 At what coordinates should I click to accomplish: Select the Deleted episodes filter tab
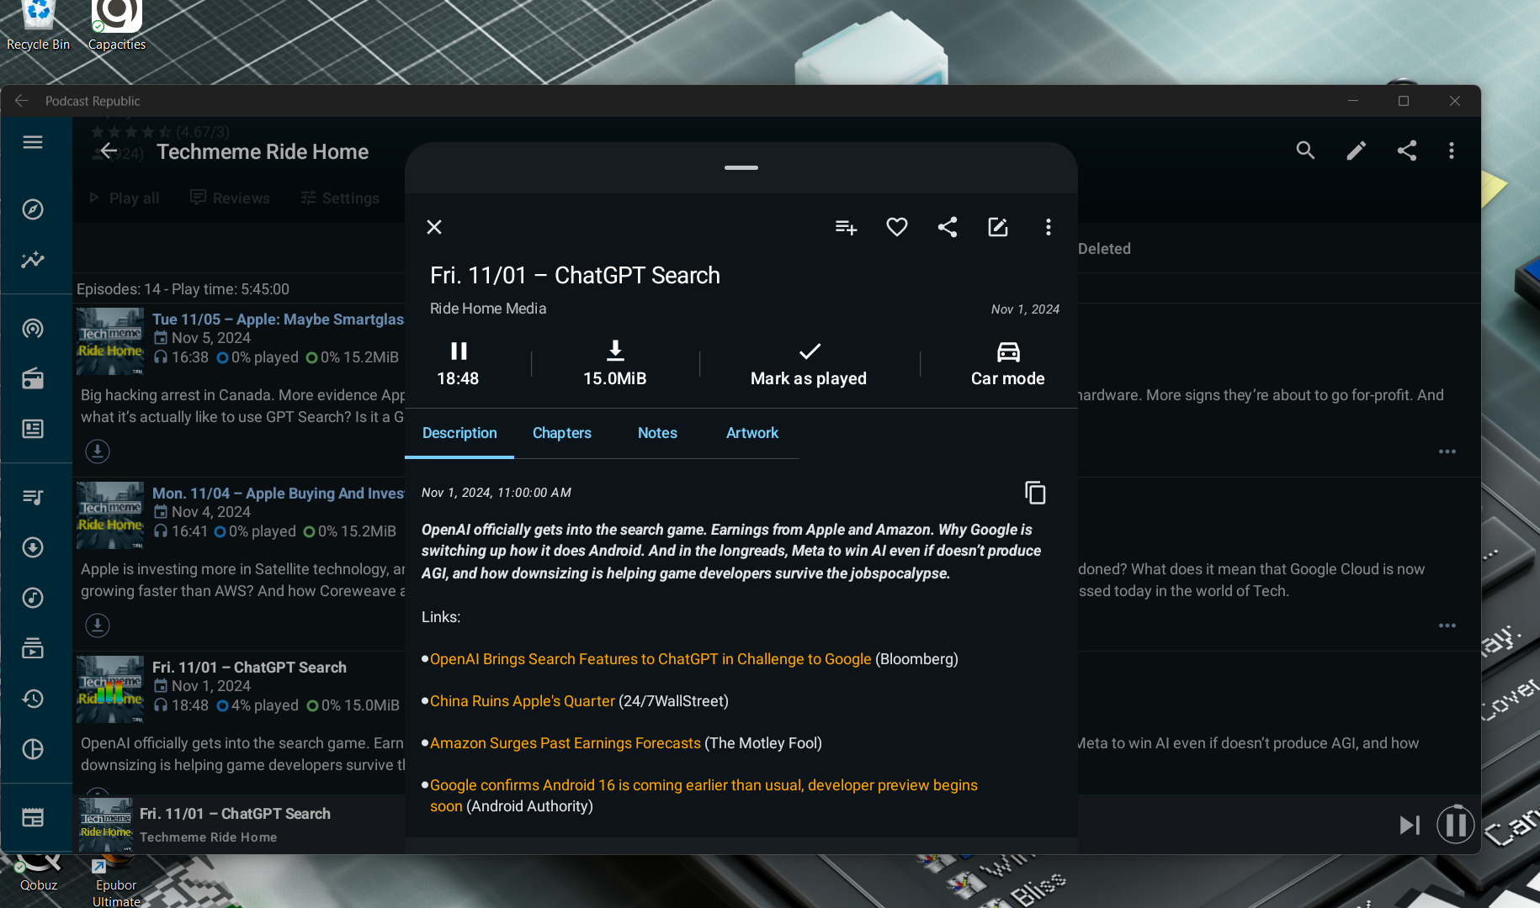pos(1104,249)
